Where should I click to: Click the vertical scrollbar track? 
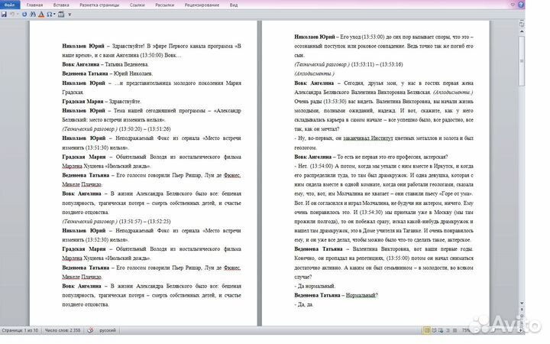click(x=522, y=191)
